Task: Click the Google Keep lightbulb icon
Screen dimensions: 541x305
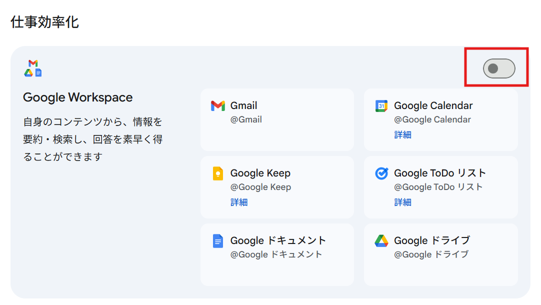Action: click(217, 173)
